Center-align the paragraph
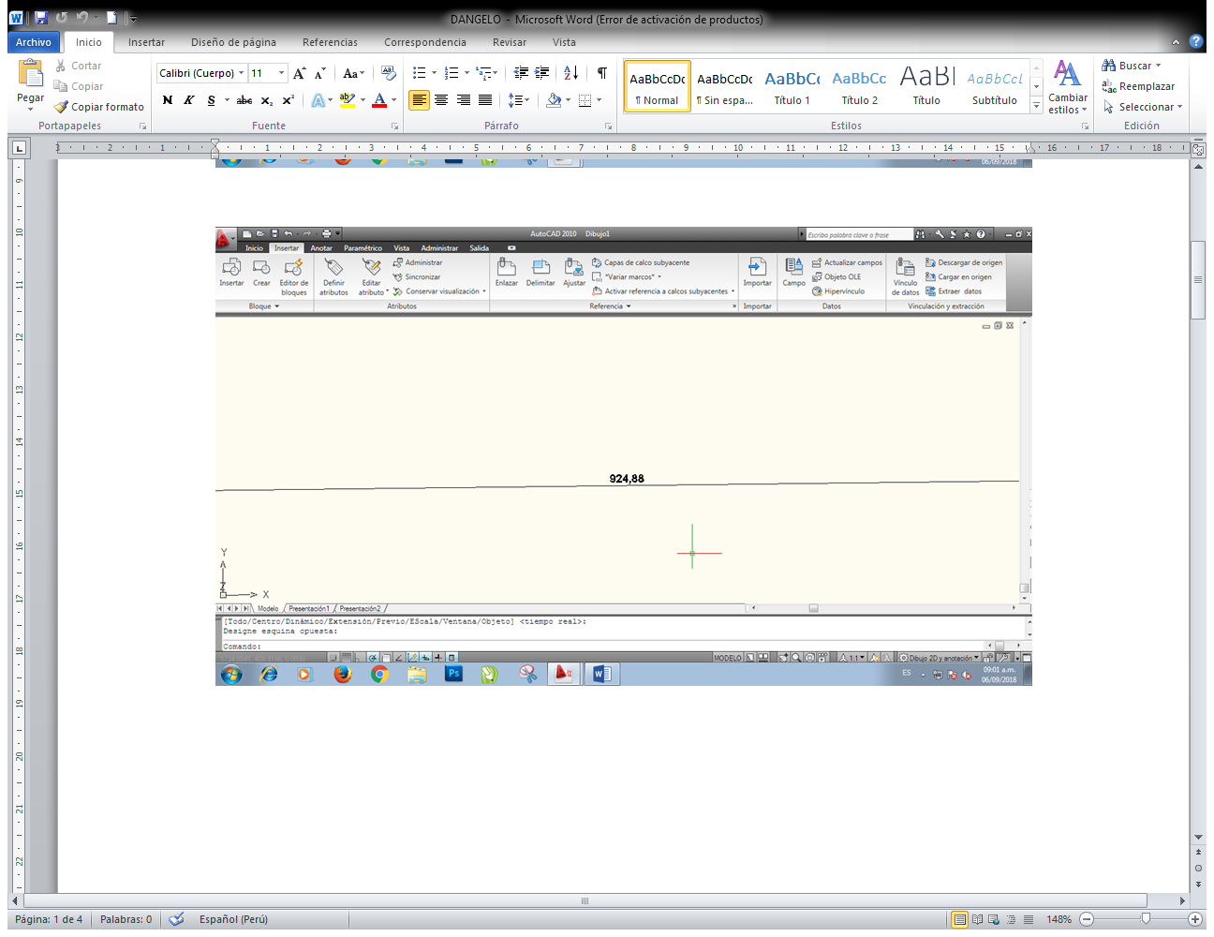 [441, 100]
